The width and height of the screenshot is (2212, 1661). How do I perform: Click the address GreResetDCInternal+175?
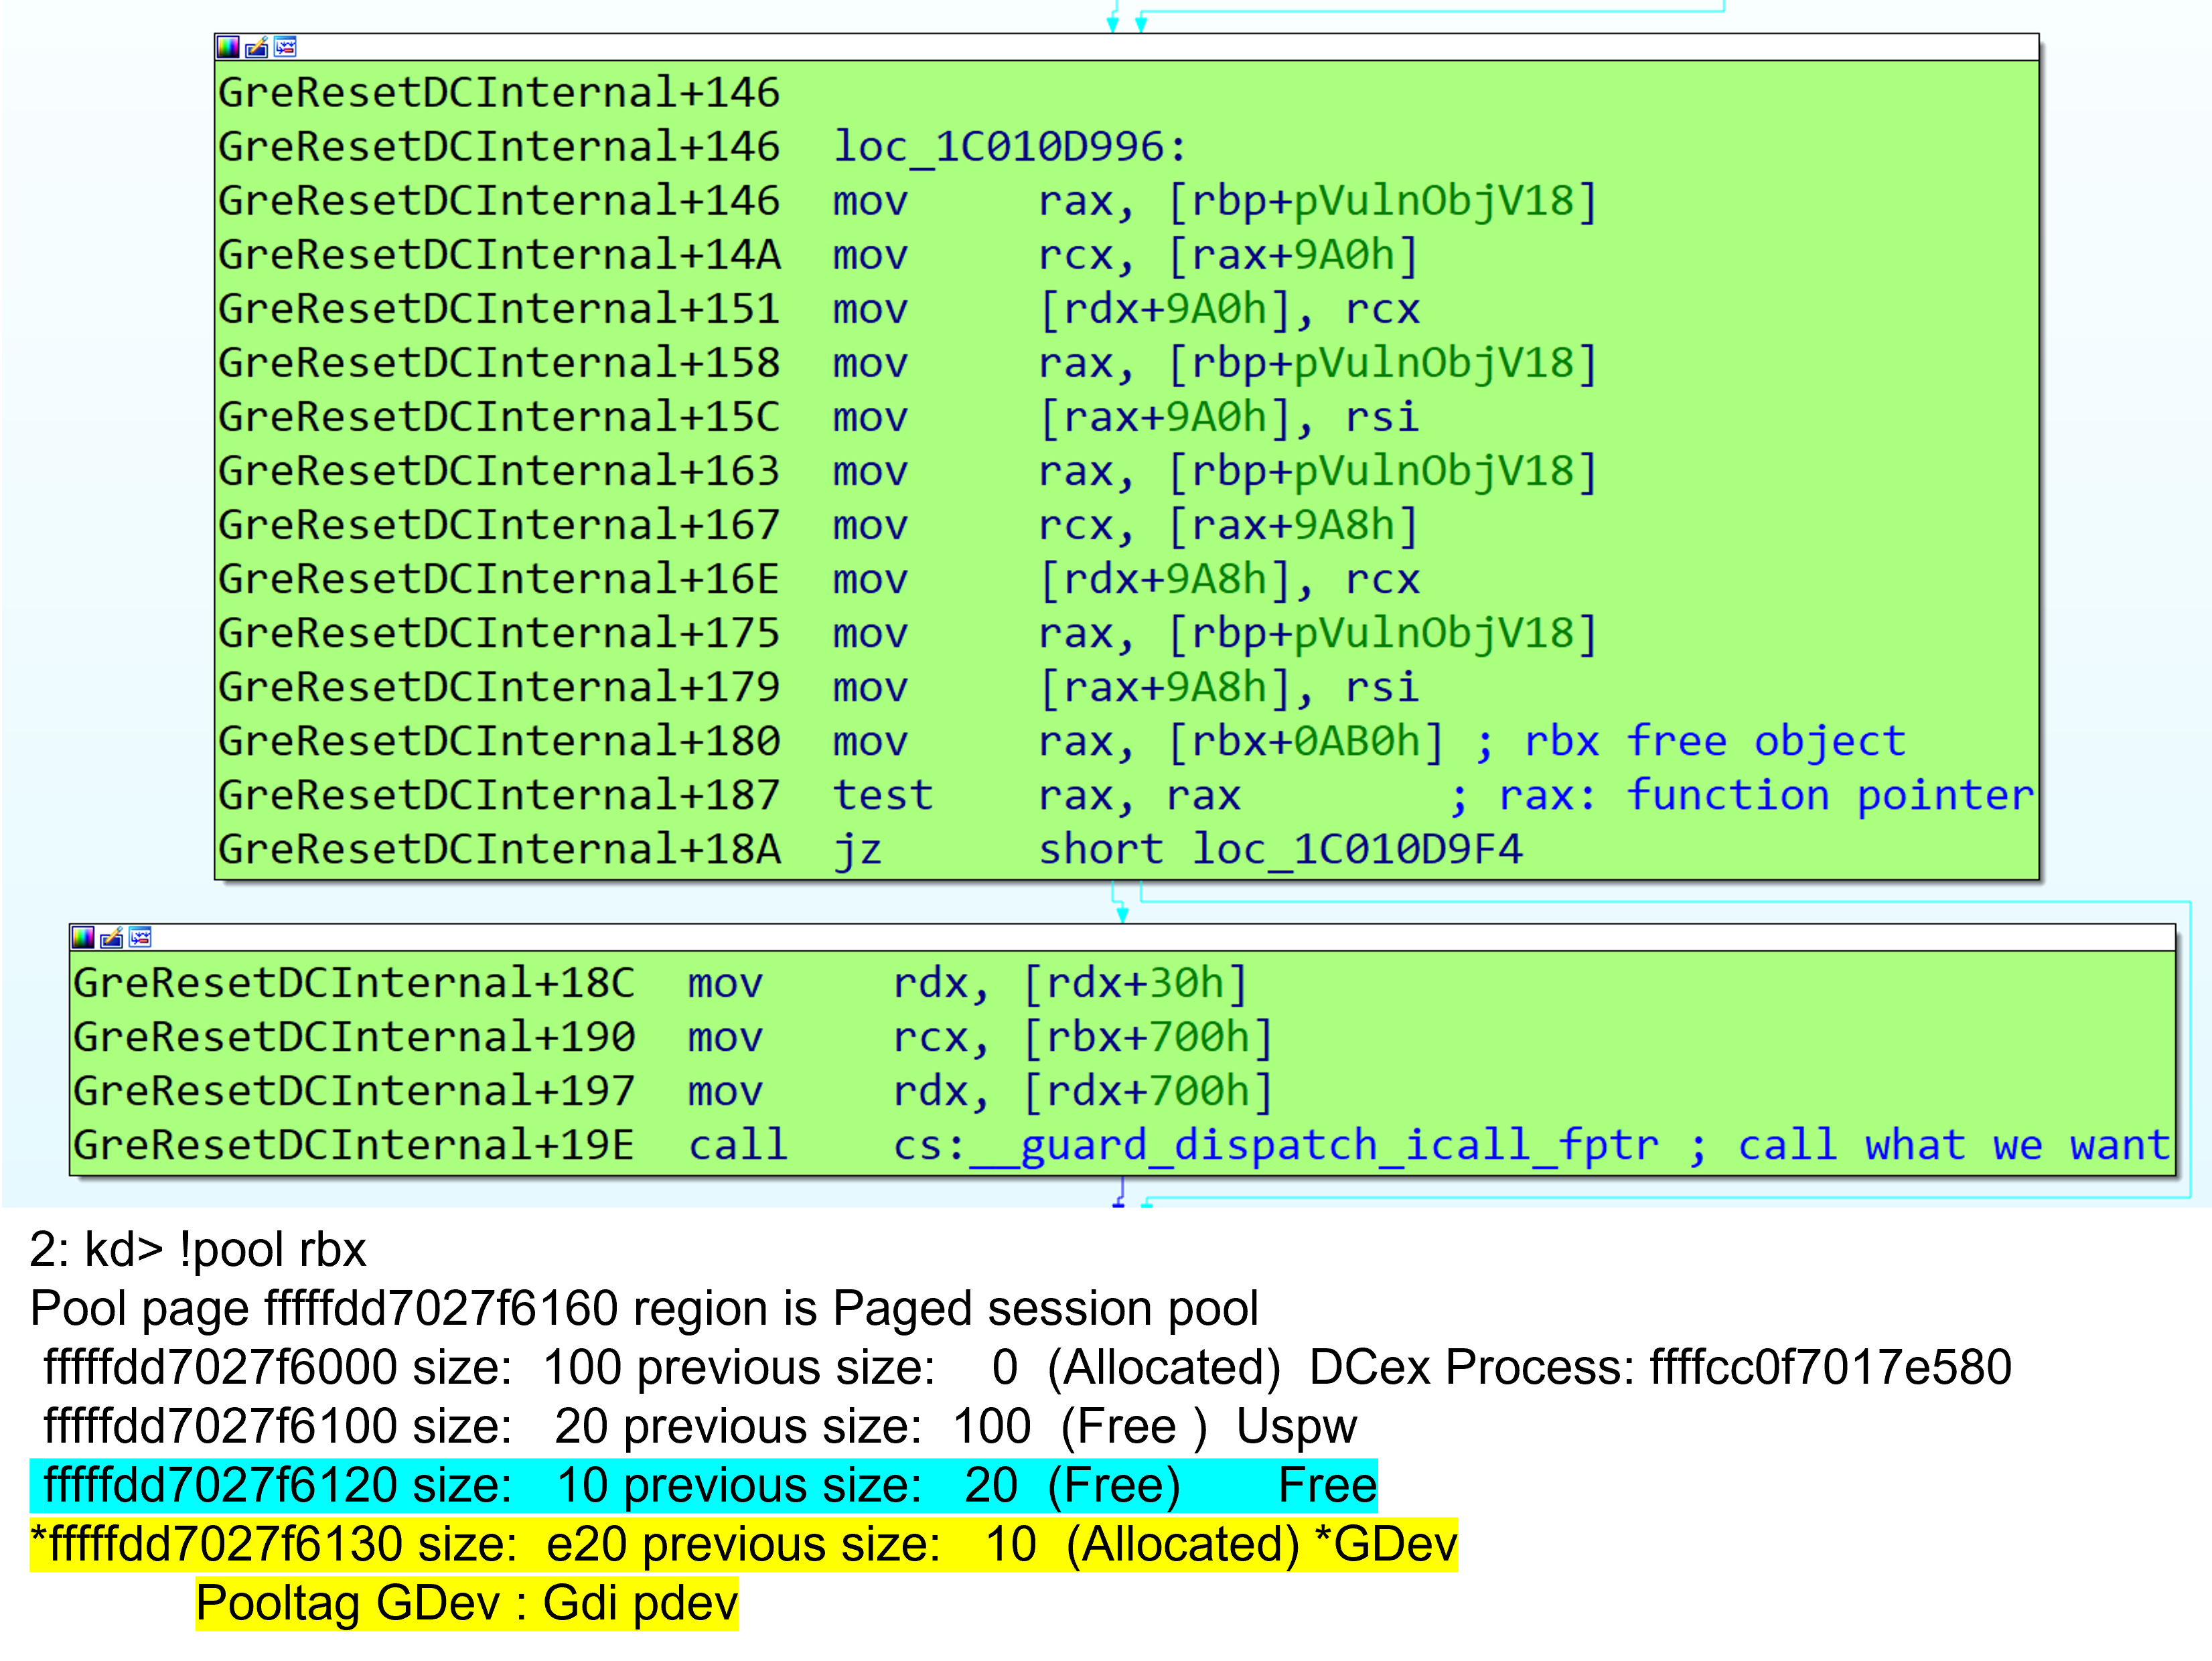point(499,633)
